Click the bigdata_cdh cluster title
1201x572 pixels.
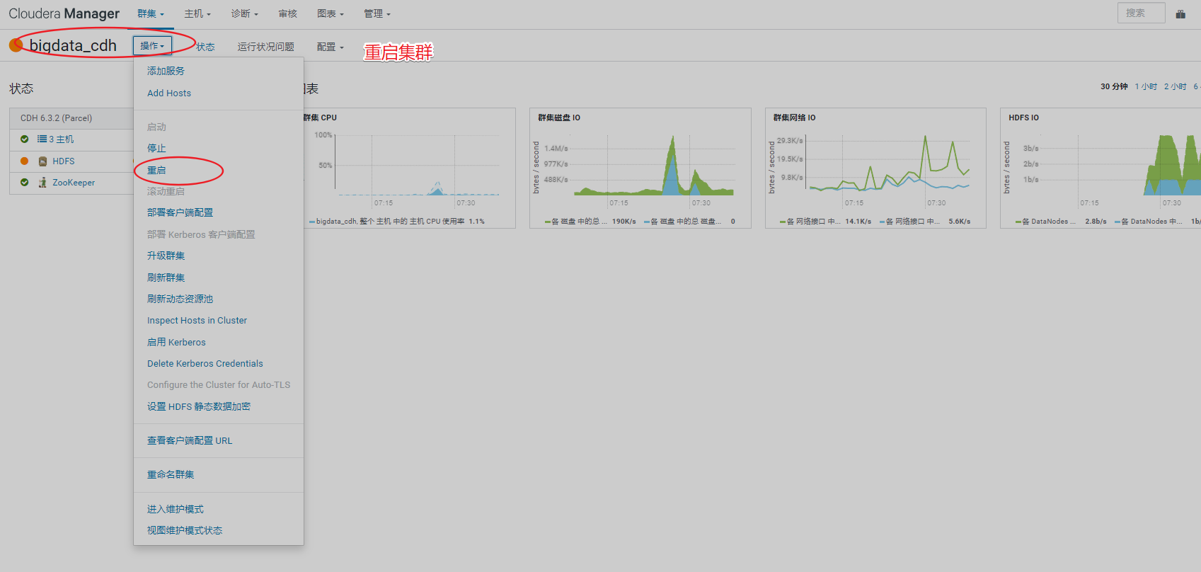[x=73, y=45]
